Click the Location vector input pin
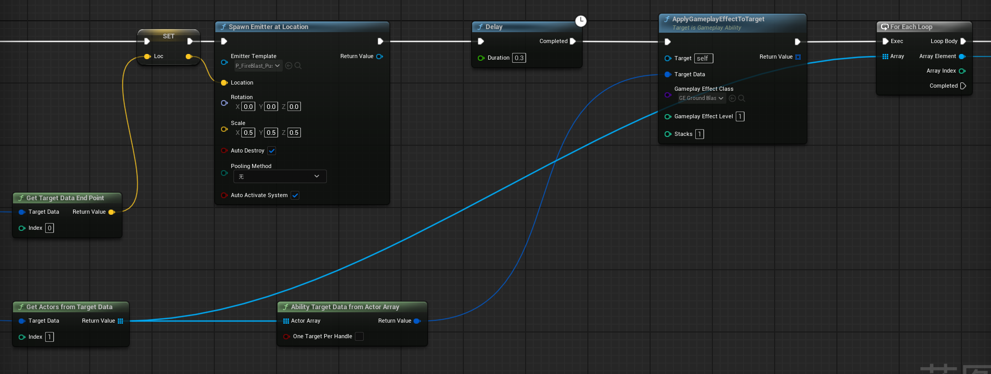This screenshot has width=991, height=374. coord(224,82)
